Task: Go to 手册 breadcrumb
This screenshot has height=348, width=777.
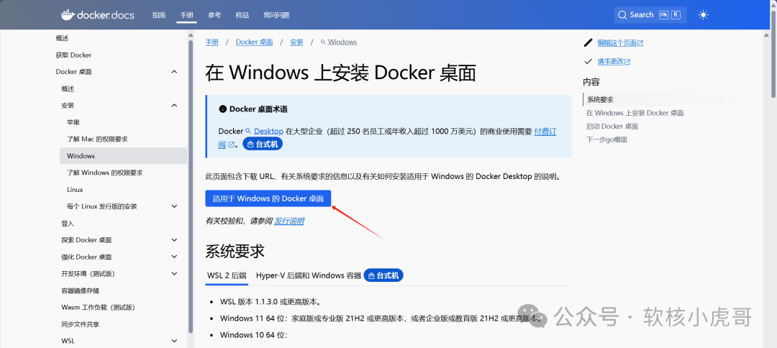Action: (x=212, y=42)
